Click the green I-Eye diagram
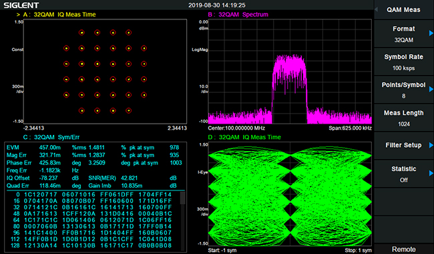This screenshot has width=434, height=254. (290, 195)
